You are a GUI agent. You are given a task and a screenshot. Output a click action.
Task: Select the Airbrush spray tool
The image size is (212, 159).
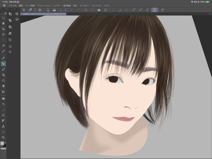[3, 75]
